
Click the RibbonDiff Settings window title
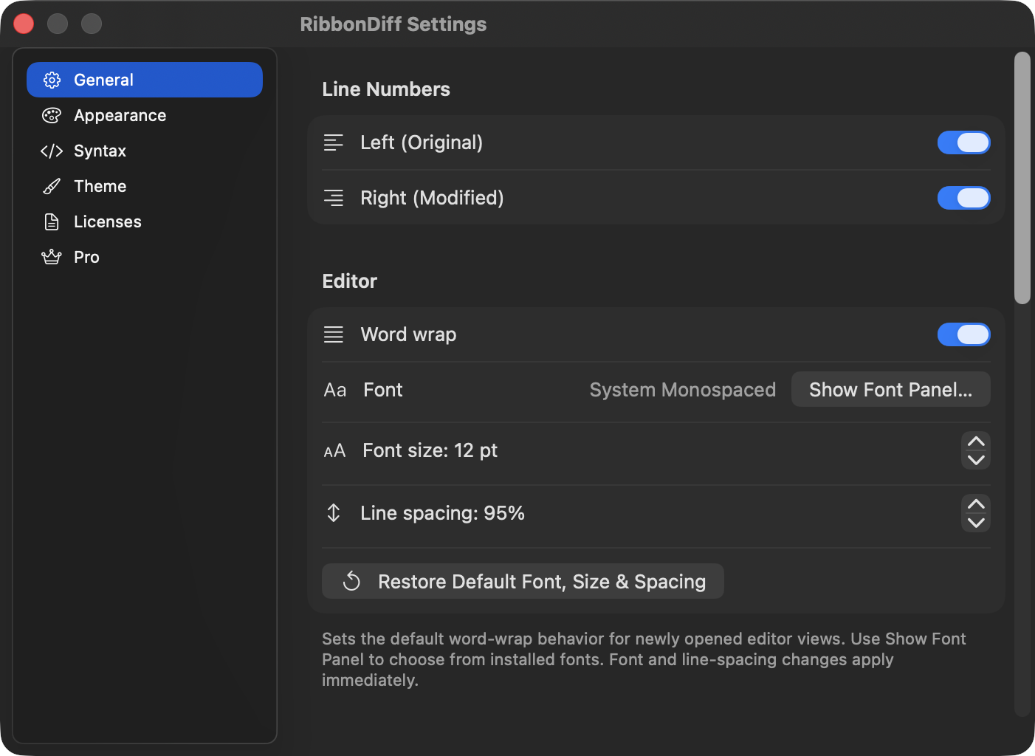tap(393, 24)
